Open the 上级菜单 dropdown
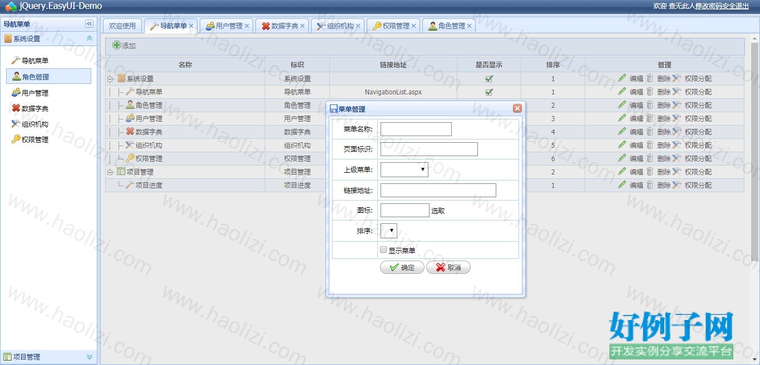760x365 pixels. [x=404, y=169]
